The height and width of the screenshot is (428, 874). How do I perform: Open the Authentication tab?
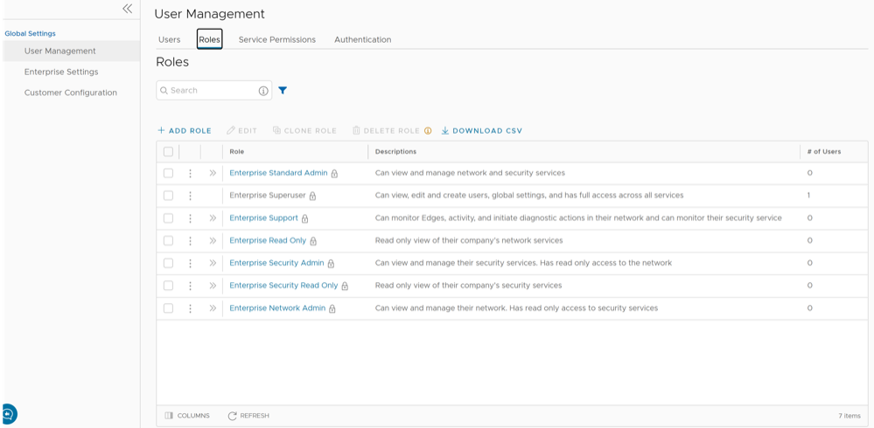click(x=362, y=39)
